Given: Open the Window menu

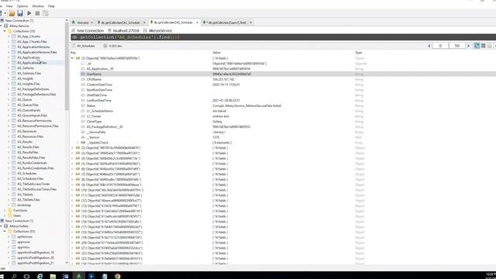Looking at the screenshot, I should coord(38,6).
